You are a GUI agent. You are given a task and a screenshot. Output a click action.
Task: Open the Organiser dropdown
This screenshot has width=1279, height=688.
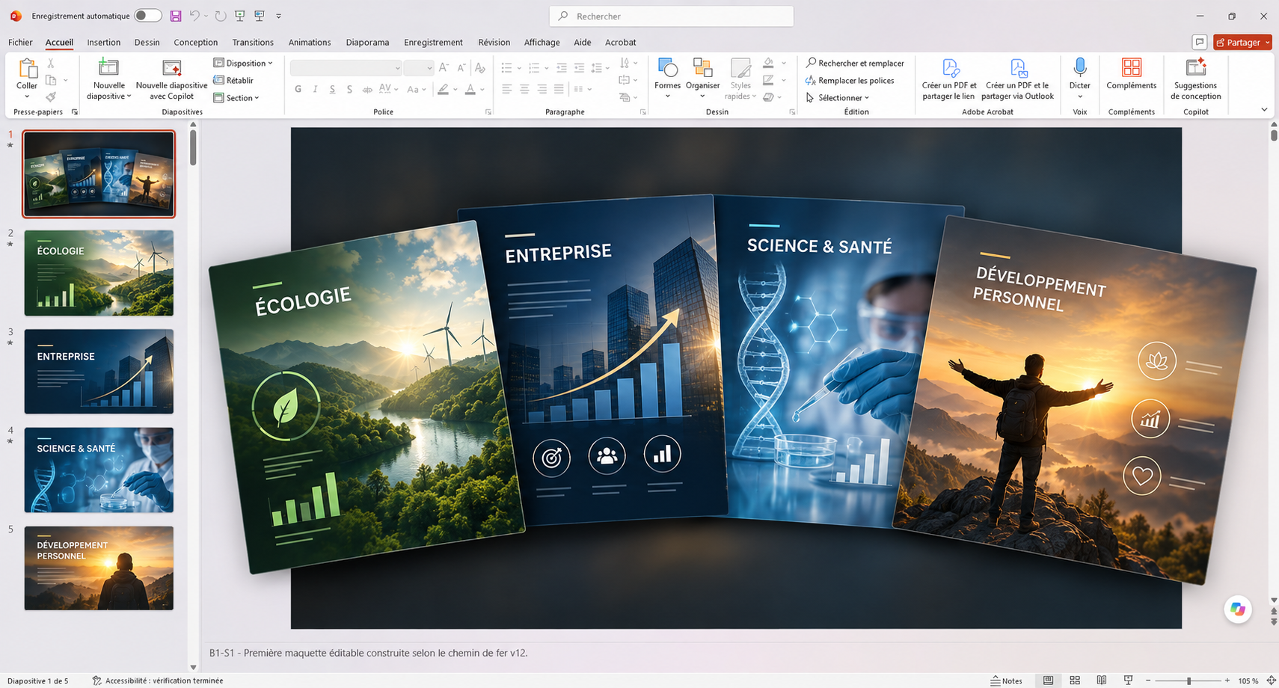click(x=702, y=79)
